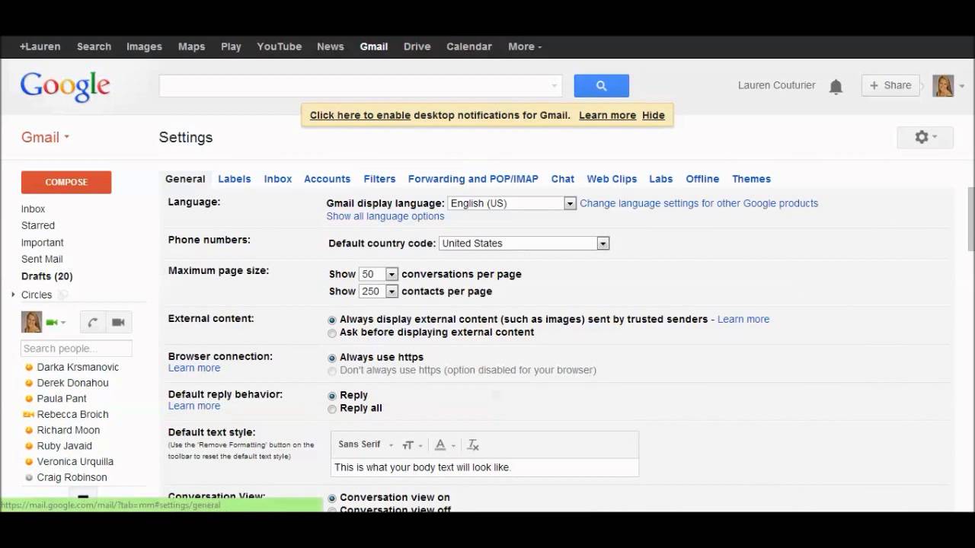This screenshot has width=975, height=548.
Task: Open the Sent Mail folder
Action: pyautogui.click(x=42, y=260)
